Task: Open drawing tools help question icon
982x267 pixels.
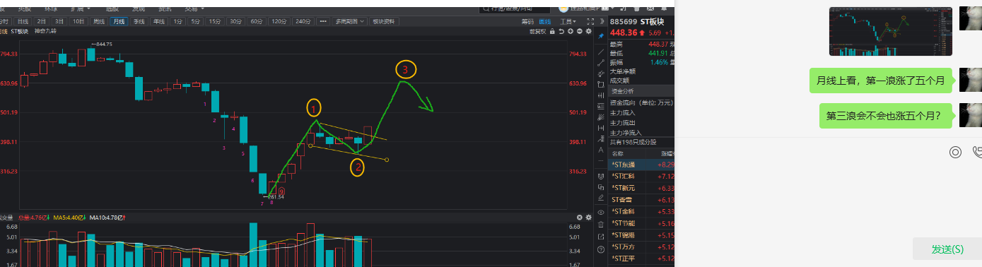Action: 601,249
